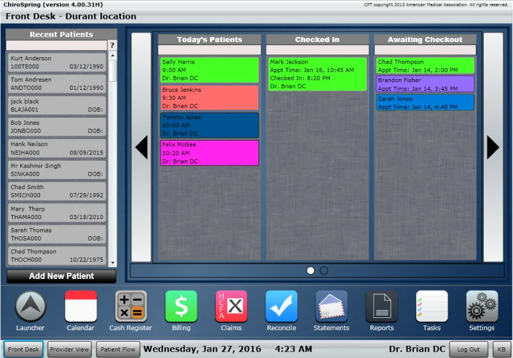Screen dimensions: 513x358
Task: Click the right arrow of the patient board
Action: [x=493, y=147]
